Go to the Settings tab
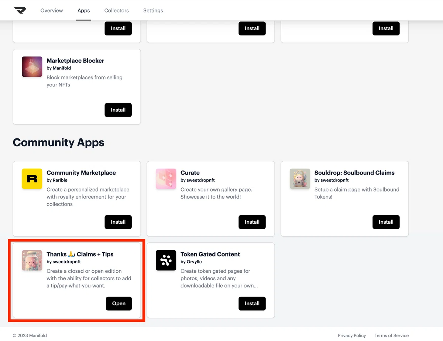The image size is (443, 341). (153, 10)
